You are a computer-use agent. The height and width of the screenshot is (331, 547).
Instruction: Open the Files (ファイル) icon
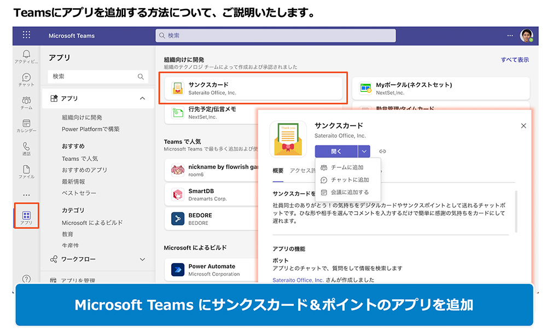(x=26, y=169)
